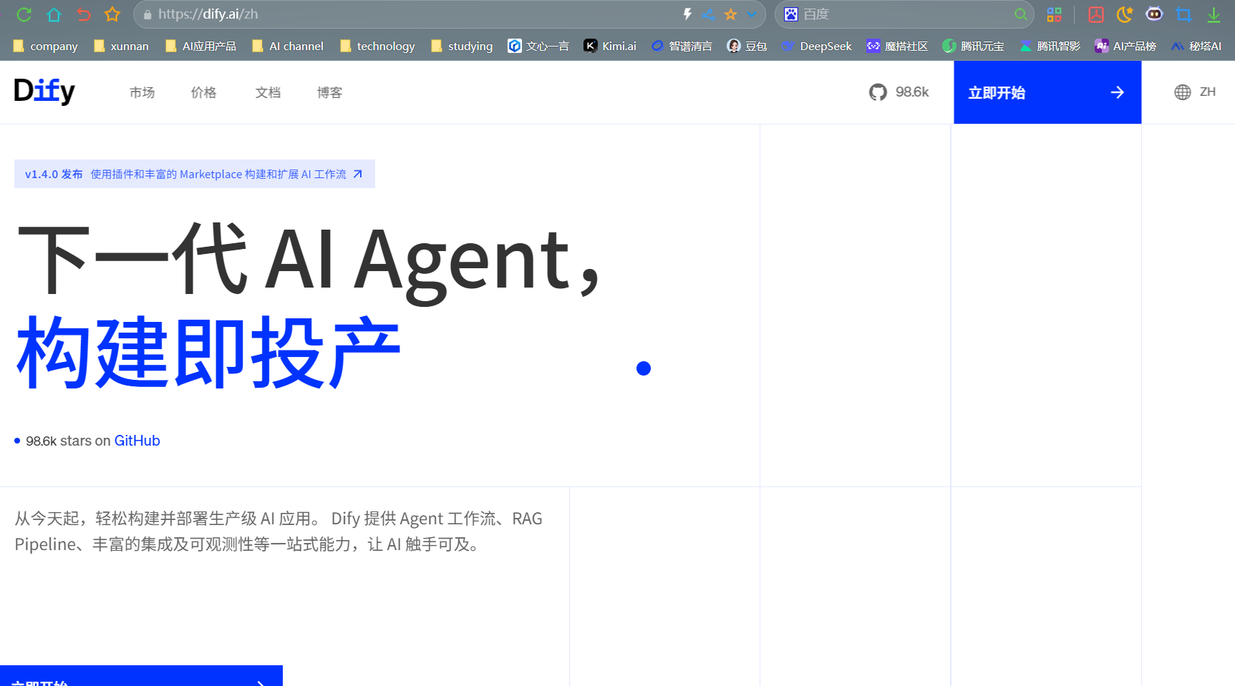1235x686 pixels.
Task: Open the technology bookmark folder
Action: [x=377, y=46]
